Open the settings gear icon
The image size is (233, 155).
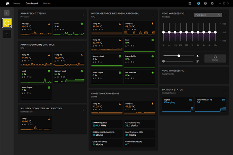(212, 3)
